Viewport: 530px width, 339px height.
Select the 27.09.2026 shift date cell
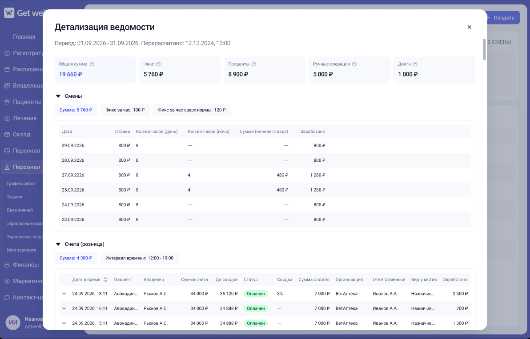[73, 175]
